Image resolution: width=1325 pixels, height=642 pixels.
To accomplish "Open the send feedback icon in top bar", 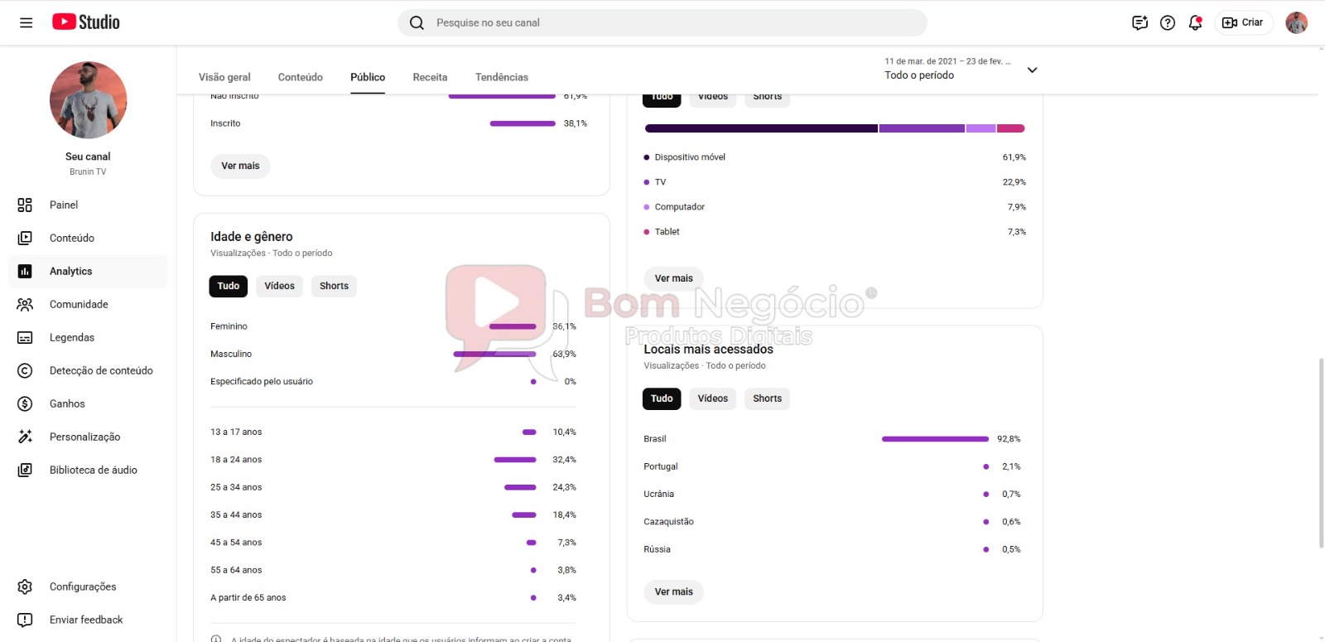I will tap(1139, 22).
